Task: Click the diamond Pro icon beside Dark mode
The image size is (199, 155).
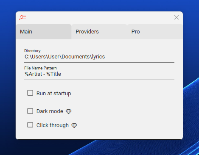Action: tap(69, 111)
